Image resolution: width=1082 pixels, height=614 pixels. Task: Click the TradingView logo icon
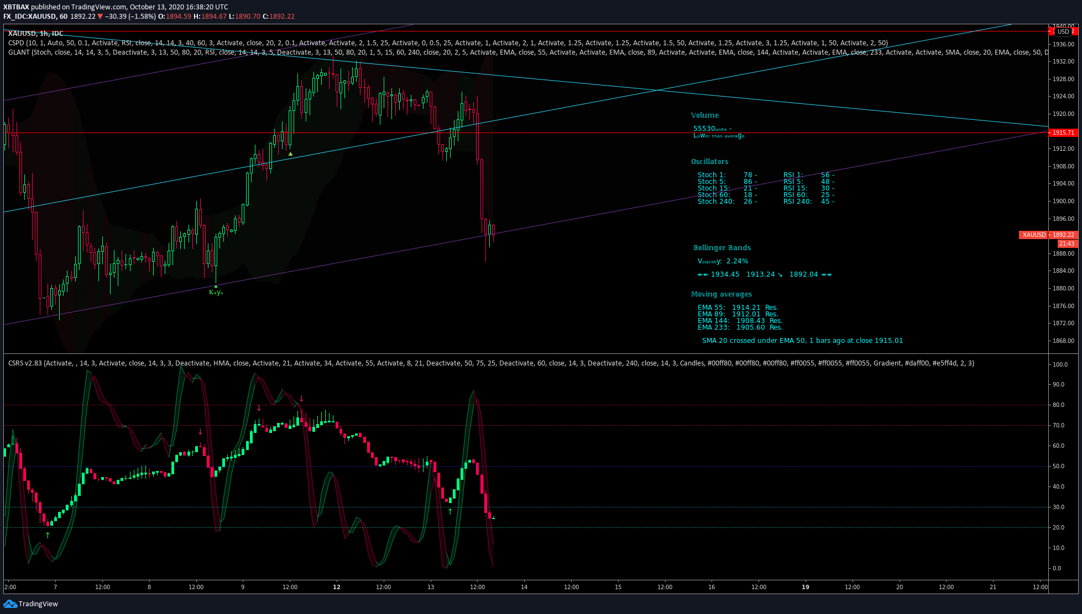(x=10, y=604)
